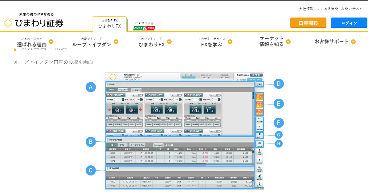This screenshot has width=368, height=193.
Task: Select the サマリー tab in ポジション照会
Action: click(x=122, y=145)
